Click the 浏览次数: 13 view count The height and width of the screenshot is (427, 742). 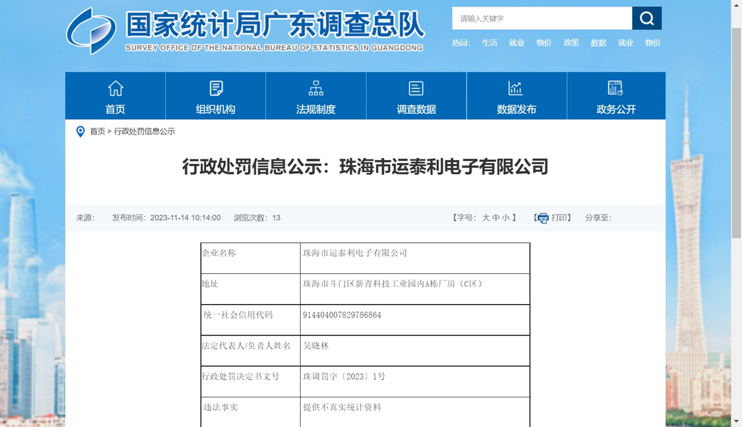pos(257,218)
